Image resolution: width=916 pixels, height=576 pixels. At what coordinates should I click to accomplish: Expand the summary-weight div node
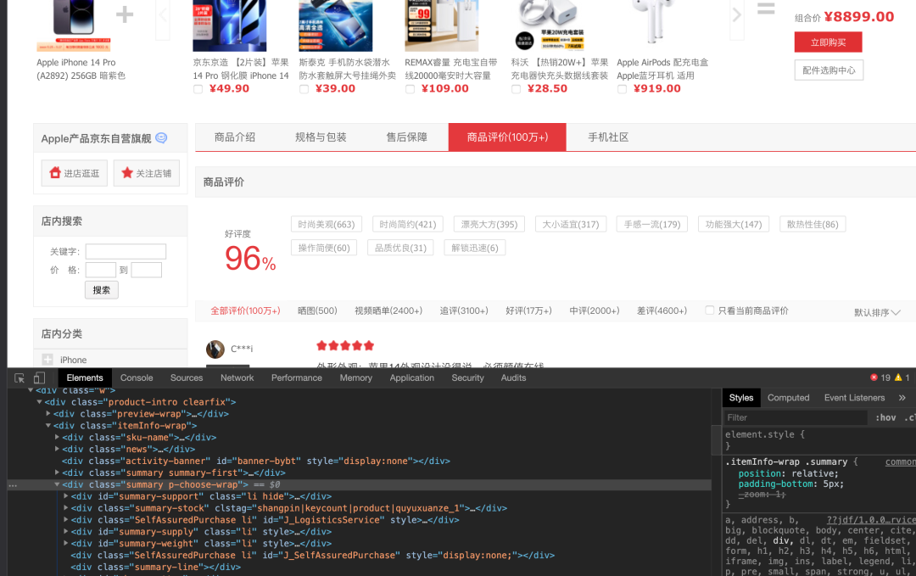click(x=66, y=543)
